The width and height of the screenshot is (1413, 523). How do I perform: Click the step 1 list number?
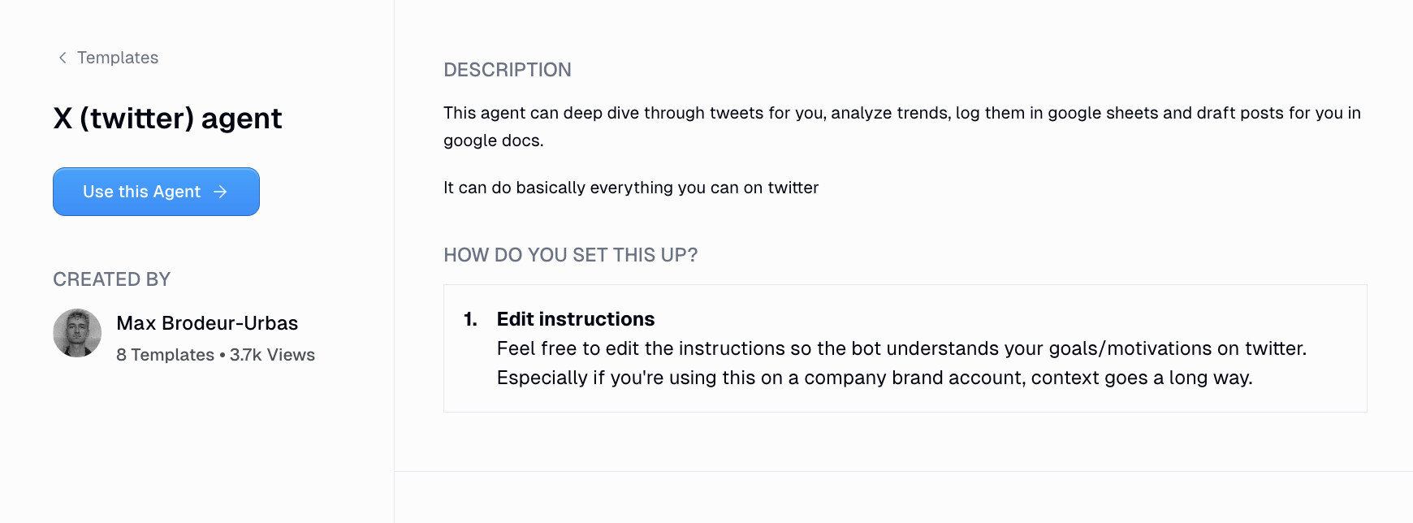(469, 319)
